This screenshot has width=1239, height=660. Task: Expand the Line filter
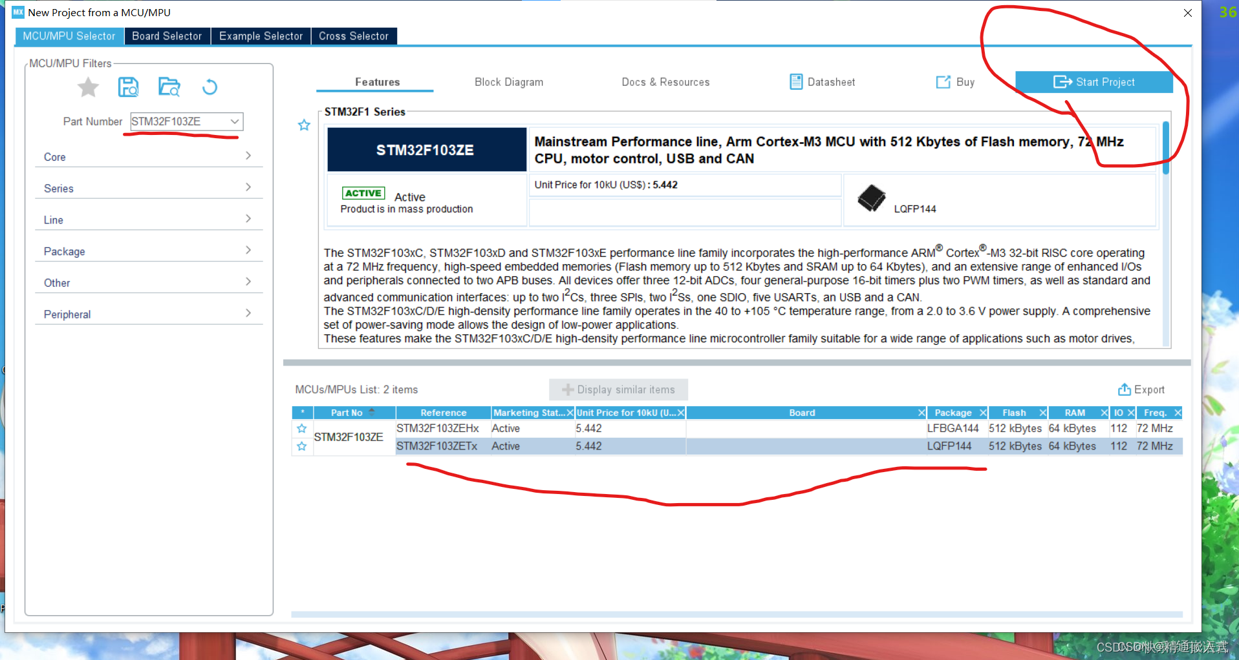coord(149,220)
